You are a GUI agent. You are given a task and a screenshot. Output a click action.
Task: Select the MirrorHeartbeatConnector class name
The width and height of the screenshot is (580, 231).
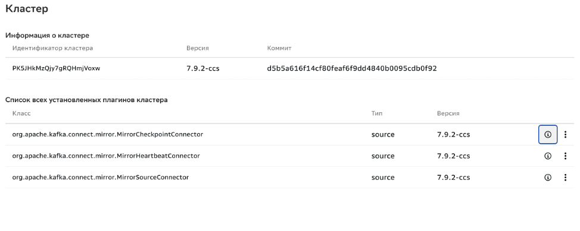point(106,156)
